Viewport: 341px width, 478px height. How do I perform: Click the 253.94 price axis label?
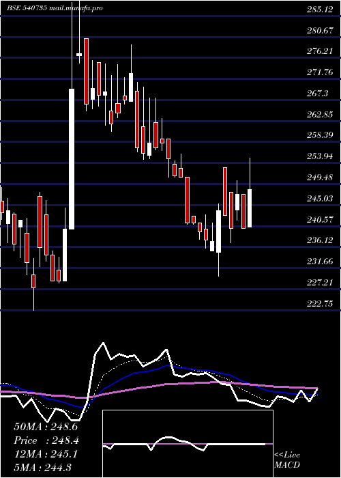(x=320, y=156)
